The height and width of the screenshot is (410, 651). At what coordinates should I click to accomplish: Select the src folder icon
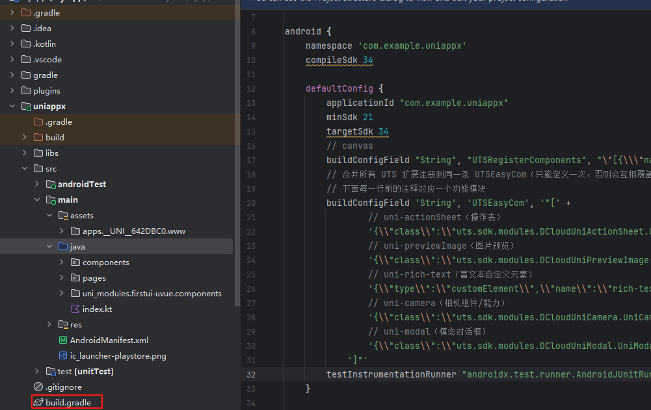(38, 168)
